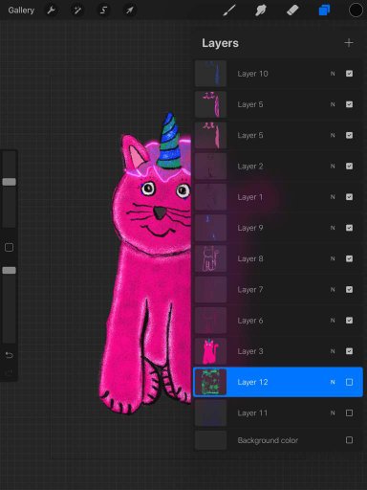The width and height of the screenshot is (367, 490).
Task: Activate the Selection tool
Action: click(x=103, y=11)
